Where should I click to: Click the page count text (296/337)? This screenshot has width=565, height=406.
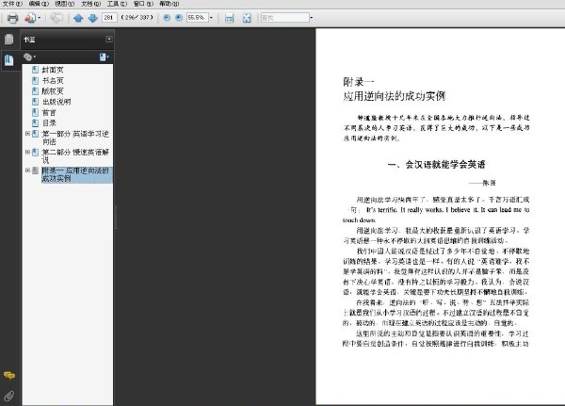(x=137, y=17)
